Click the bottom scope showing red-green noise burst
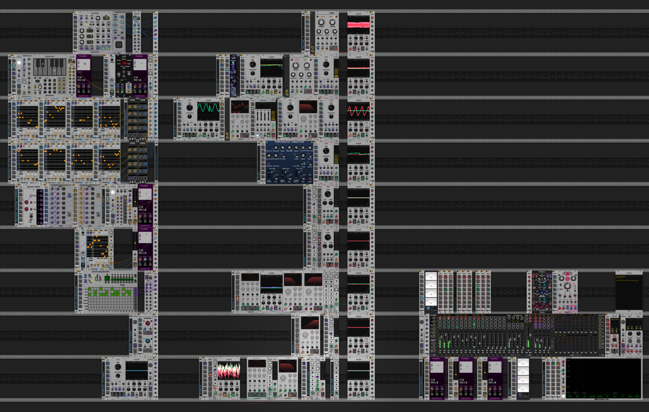 229,371
